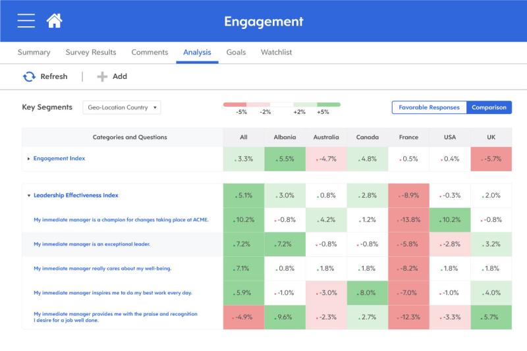Click the Refresh label
The image size is (527, 351).
point(54,76)
